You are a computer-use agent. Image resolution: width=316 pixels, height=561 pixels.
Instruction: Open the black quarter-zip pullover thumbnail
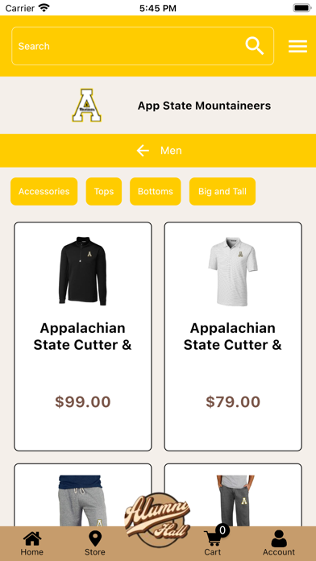point(83,271)
